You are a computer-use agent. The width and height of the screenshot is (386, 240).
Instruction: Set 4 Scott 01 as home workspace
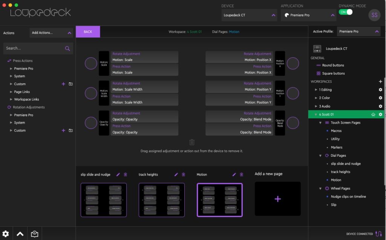pyautogui.click(x=373, y=115)
